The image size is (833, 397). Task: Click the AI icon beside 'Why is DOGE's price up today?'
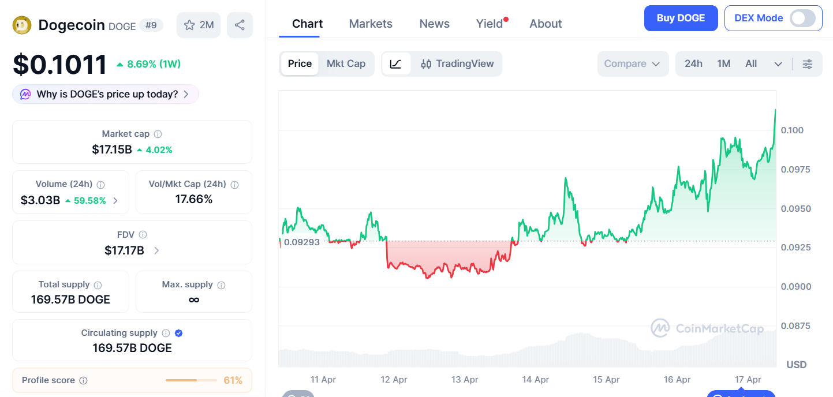point(25,94)
